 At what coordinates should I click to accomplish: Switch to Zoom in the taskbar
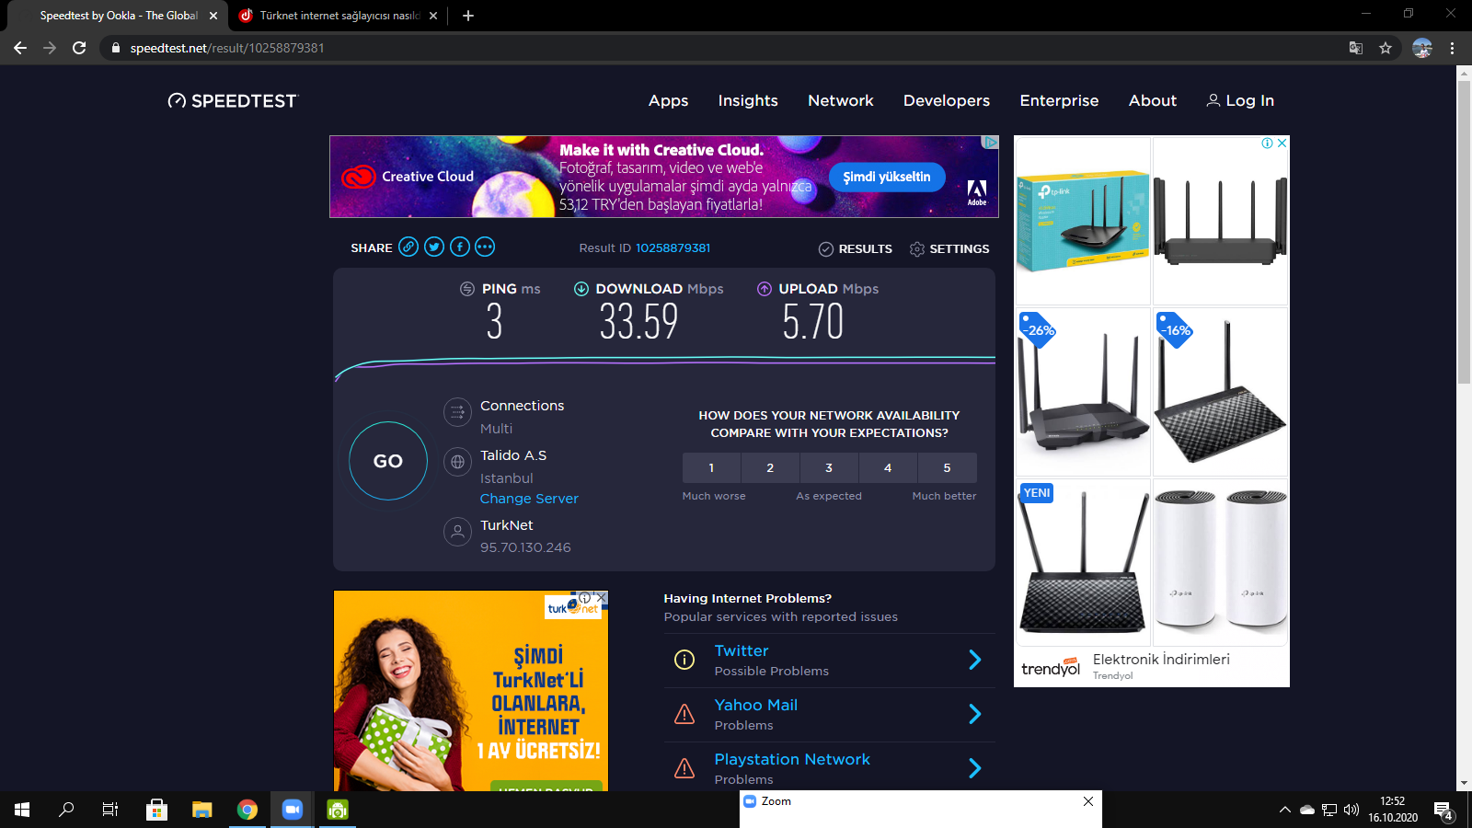(x=293, y=810)
